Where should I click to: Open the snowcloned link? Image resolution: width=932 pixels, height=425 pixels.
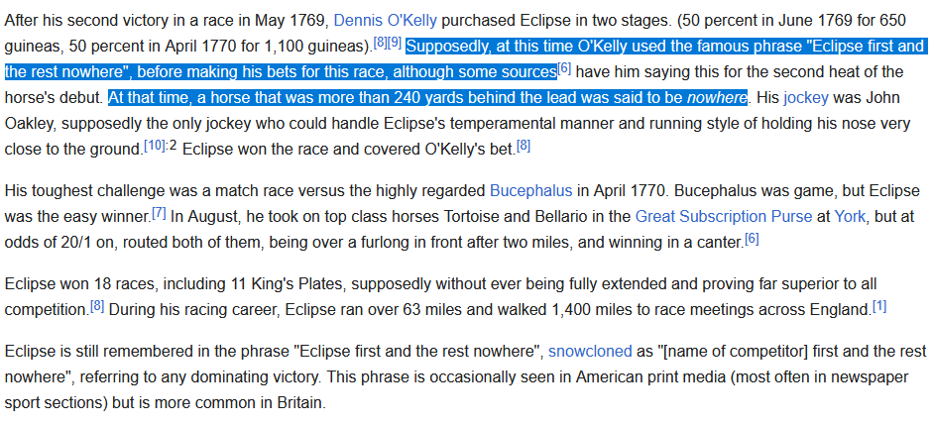pyautogui.click(x=590, y=352)
